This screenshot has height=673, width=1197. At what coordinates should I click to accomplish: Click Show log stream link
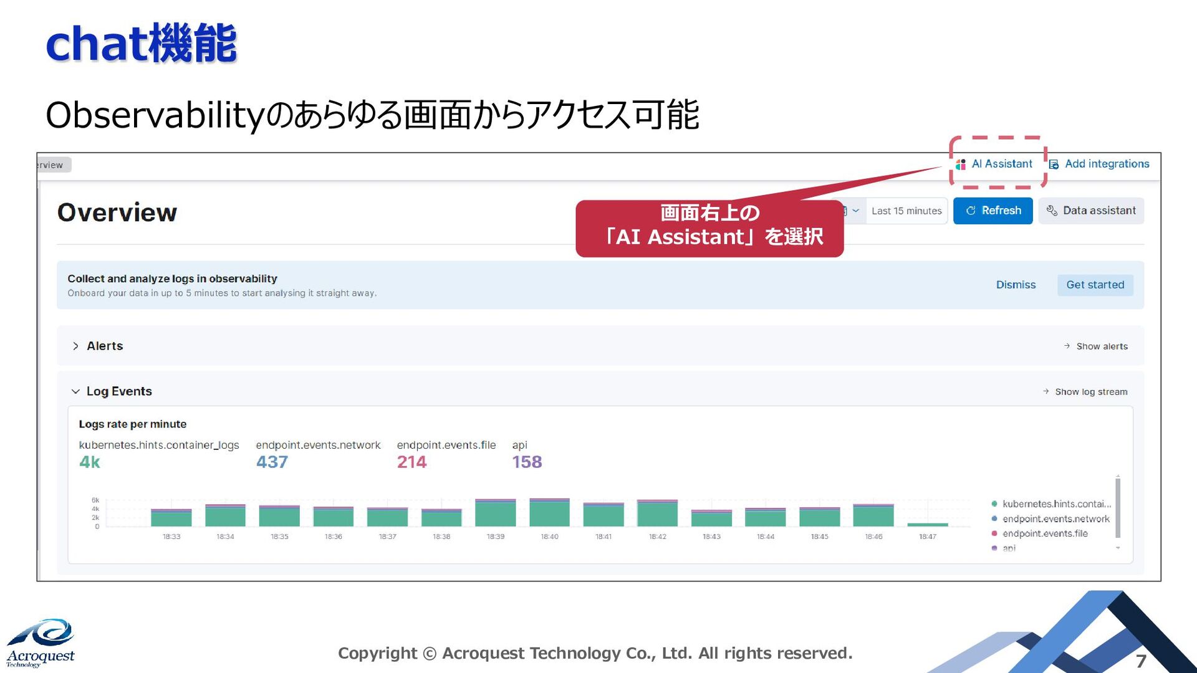point(1091,392)
